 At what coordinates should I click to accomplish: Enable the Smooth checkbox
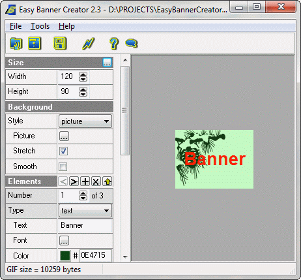click(x=63, y=166)
